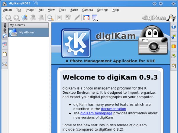This screenshot has width=178, height=133.
Task: Toggle full screen mode from toolbar
Action: (x=86, y=18)
